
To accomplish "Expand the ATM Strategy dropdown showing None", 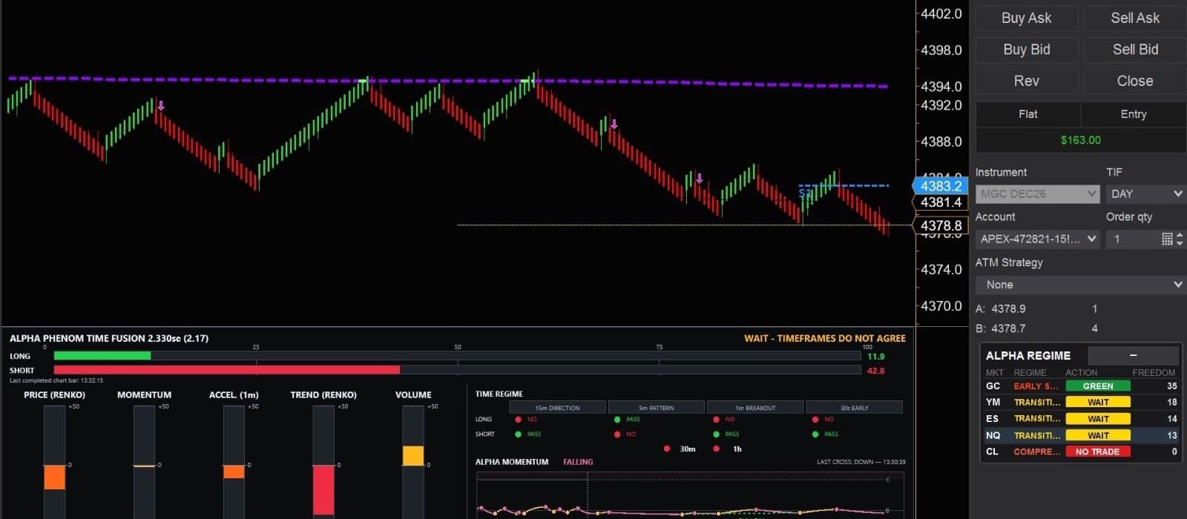I will click(1080, 285).
